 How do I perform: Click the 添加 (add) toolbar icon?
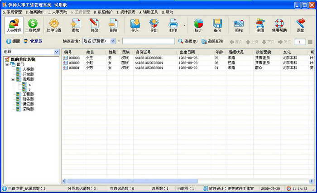click(75, 25)
